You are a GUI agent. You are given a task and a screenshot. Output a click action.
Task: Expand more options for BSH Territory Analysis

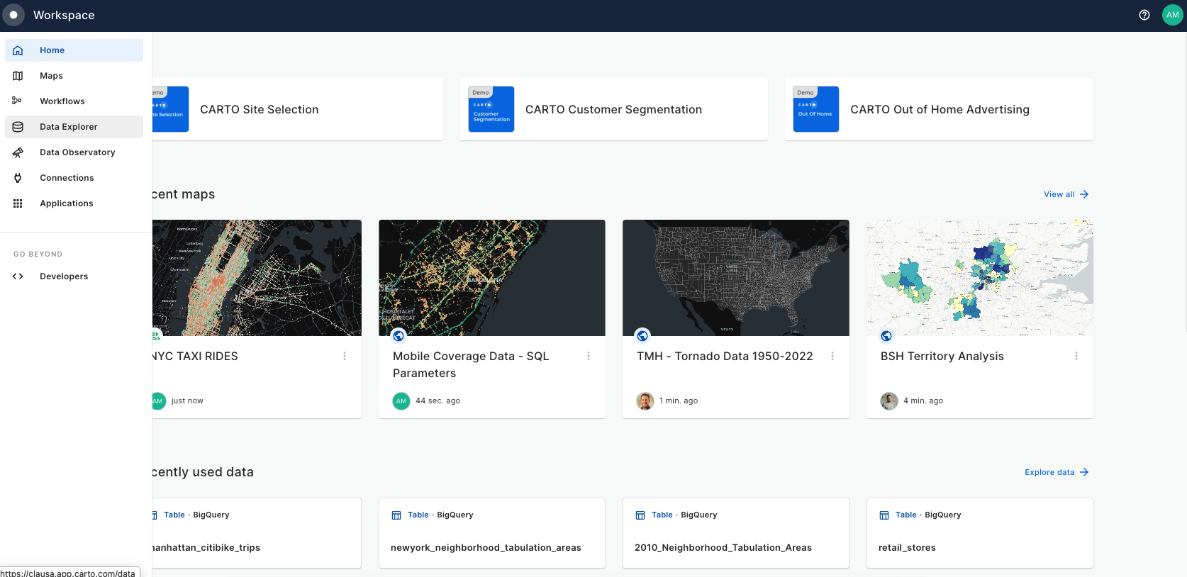(1076, 356)
